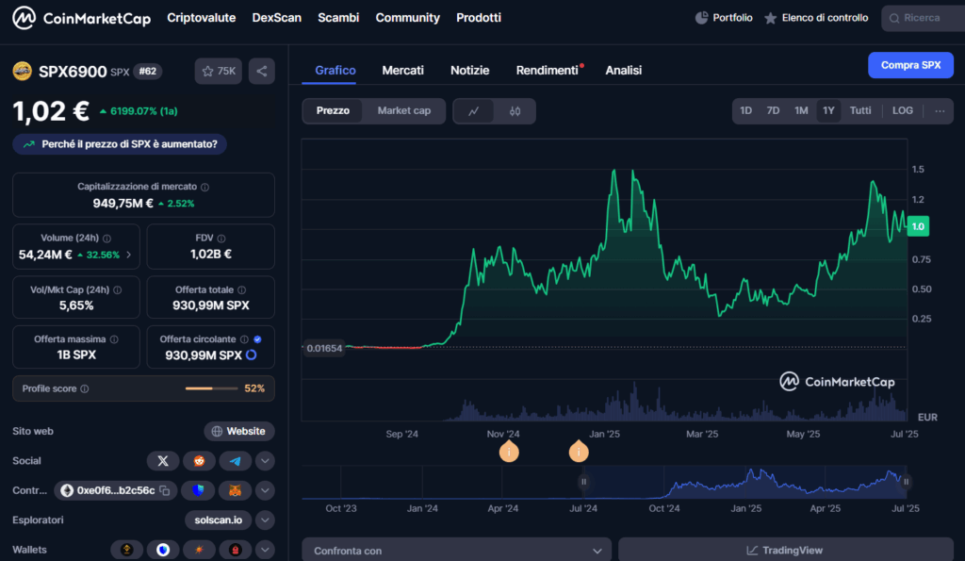965x561 pixels.
Task: Click info icon beside Volume (24h)
Action: (107, 239)
